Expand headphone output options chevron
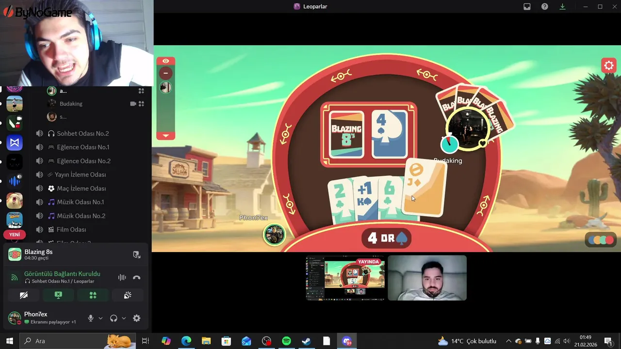 (124, 318)
